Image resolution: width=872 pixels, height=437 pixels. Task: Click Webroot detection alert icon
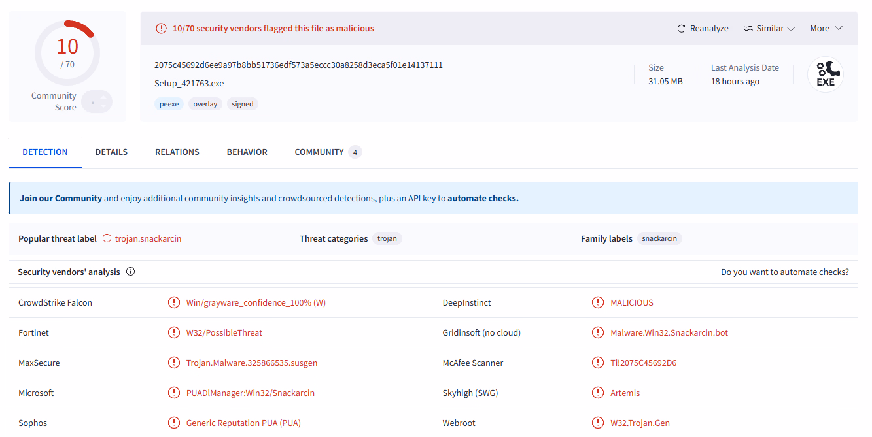(x=597, y=423)
